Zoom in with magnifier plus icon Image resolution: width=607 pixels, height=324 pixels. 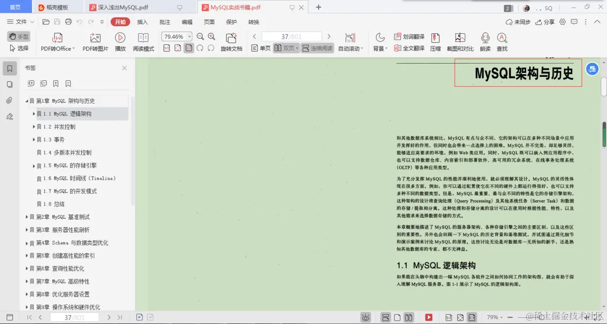coord(211,37)
